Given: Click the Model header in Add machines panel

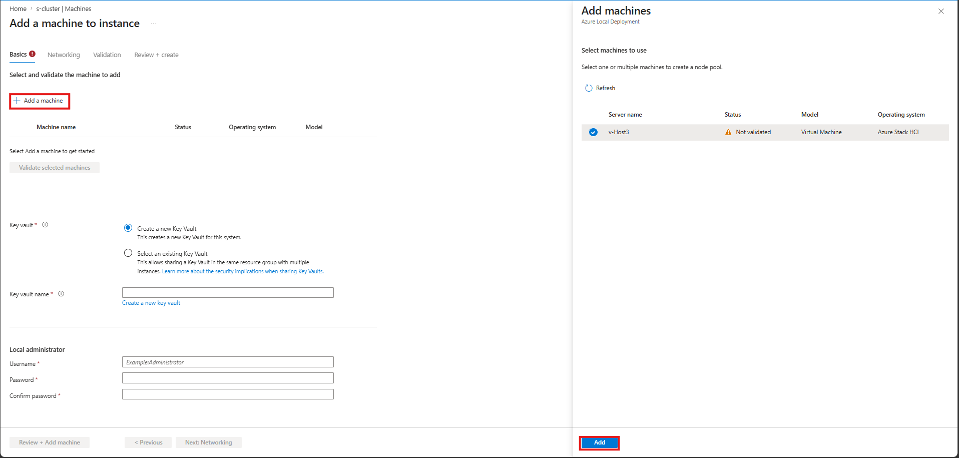Looking at the screenshot, I should 810,115.
